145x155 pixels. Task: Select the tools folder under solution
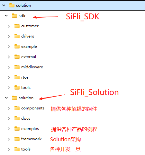coord(26,149)
